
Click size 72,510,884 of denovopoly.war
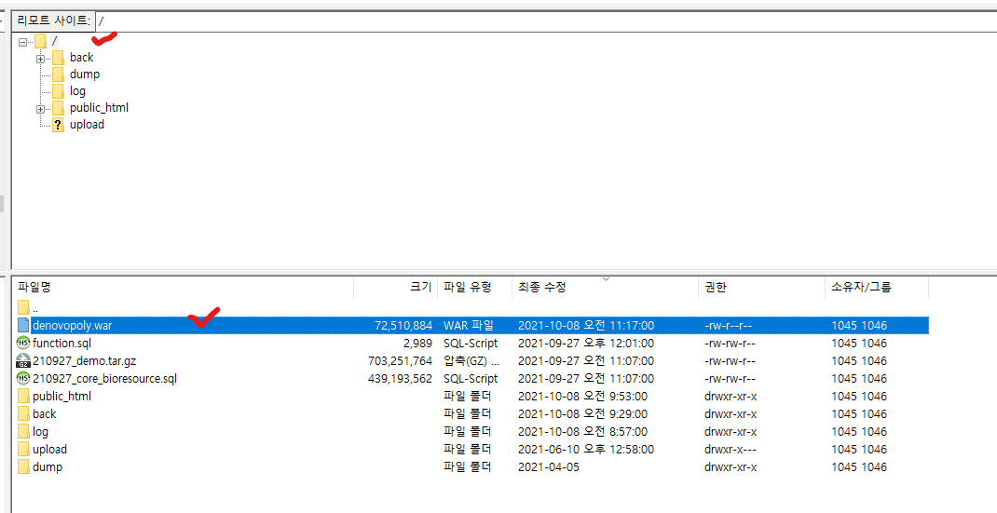click(403, 326)
